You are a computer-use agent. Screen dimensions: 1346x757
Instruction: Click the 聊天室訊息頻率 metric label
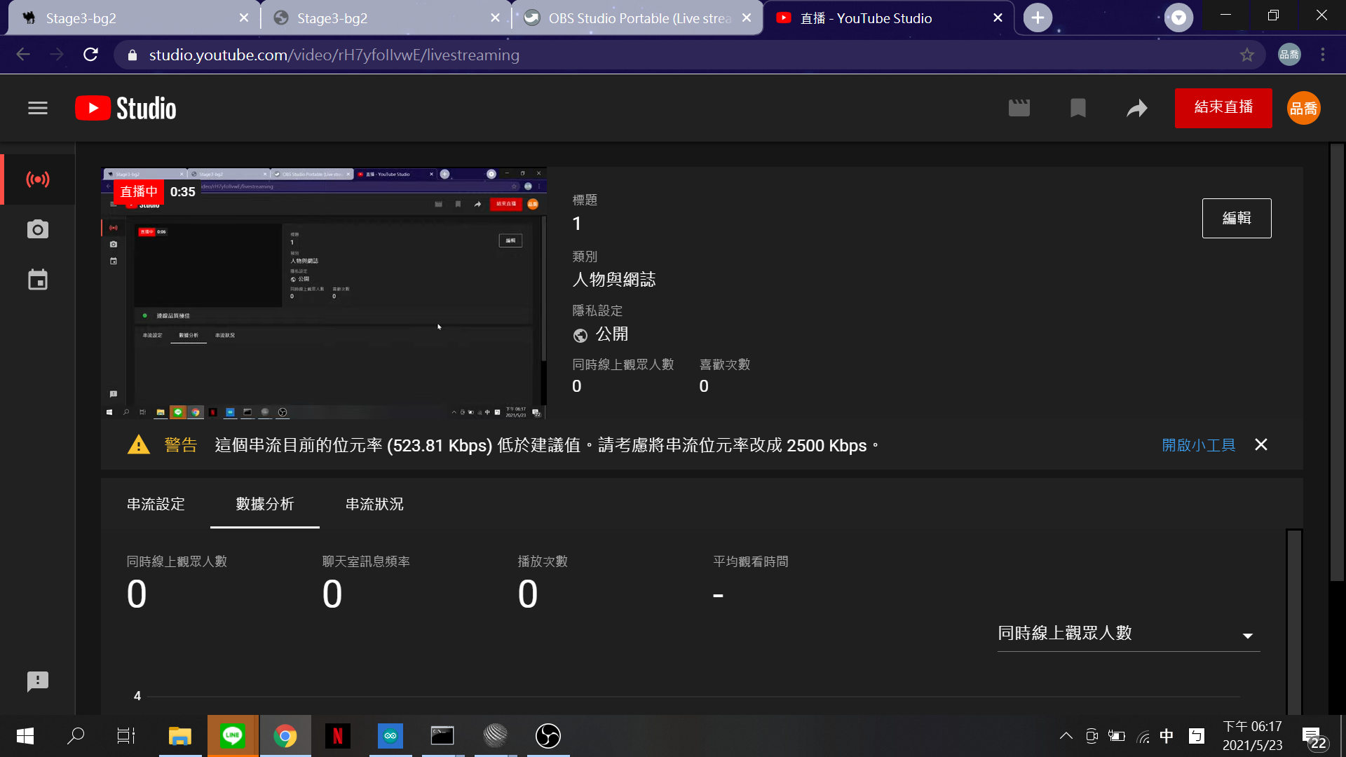(366, 561)
